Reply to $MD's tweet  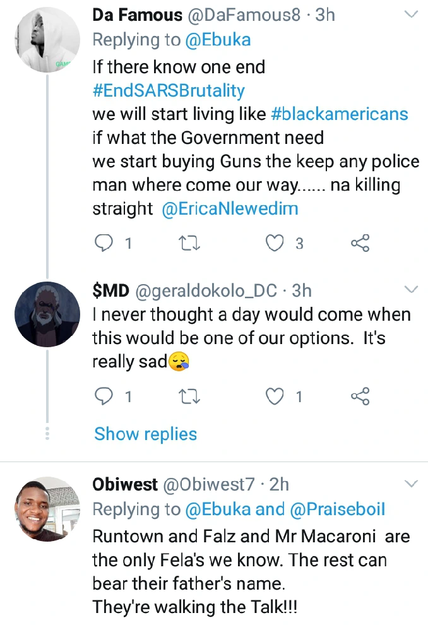coord(103,396)
